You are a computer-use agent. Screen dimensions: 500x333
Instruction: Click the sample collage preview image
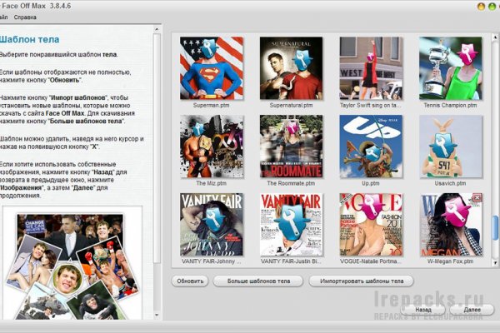tap(72, 263)
